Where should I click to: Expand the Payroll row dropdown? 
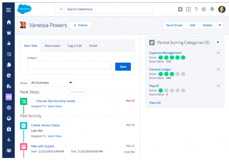click(x=218, y=86)
